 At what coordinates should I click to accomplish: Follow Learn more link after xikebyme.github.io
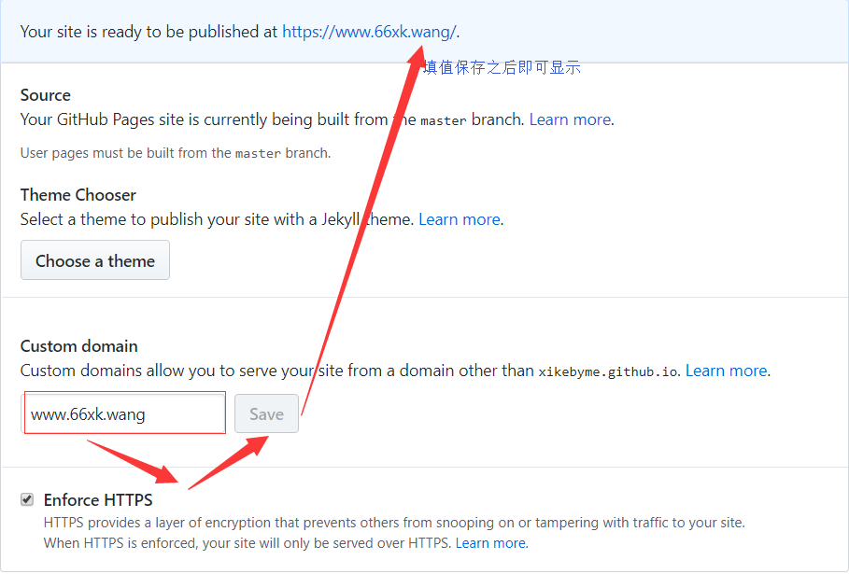726,371
